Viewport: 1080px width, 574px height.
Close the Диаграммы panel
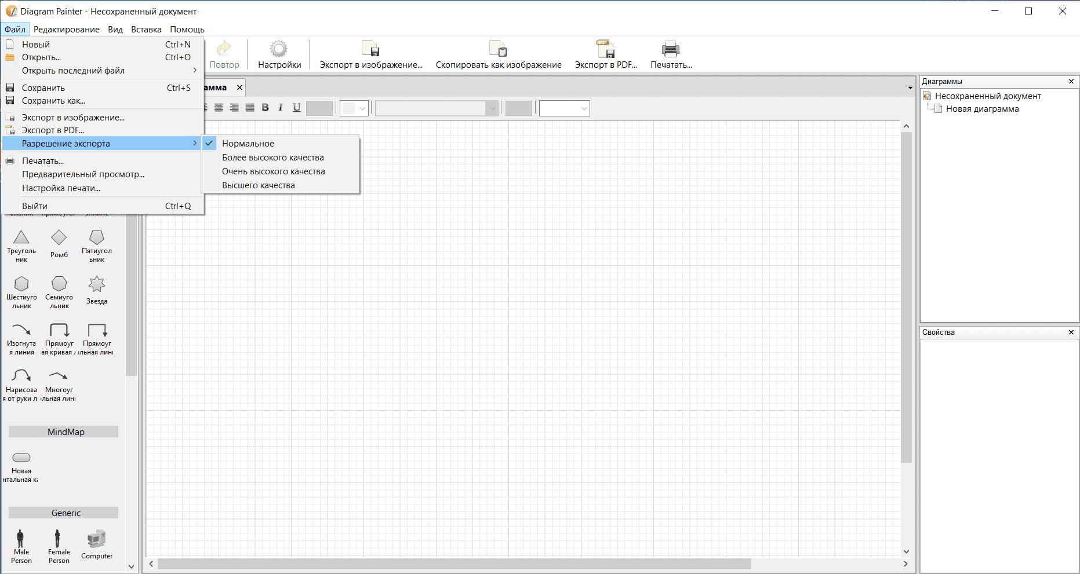[x=1071, y=82]
